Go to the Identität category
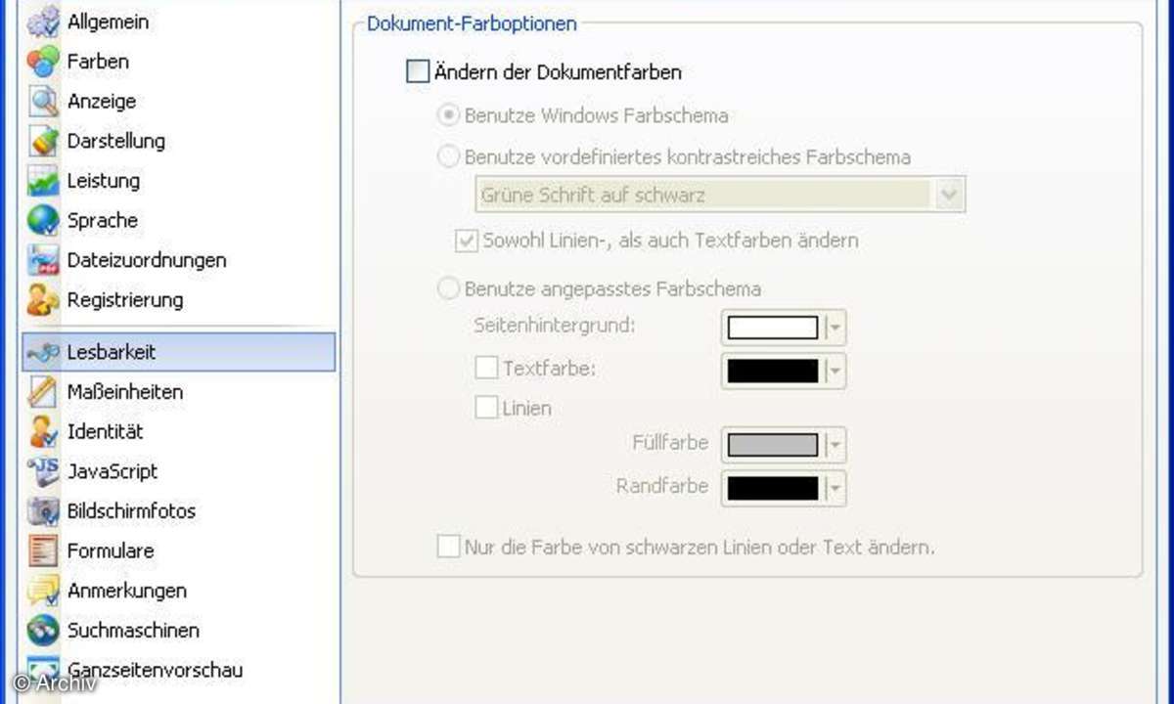 click(105, 431)
